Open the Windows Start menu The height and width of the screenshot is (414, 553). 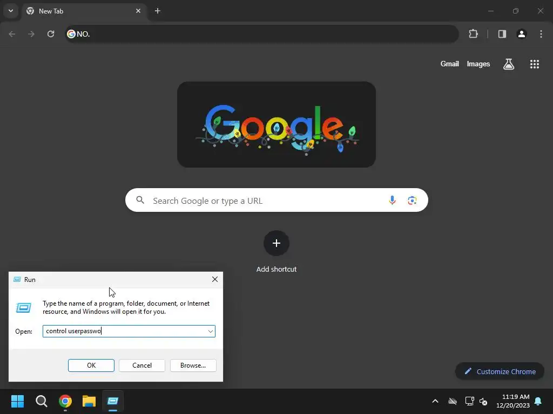(x=17, y=401)
